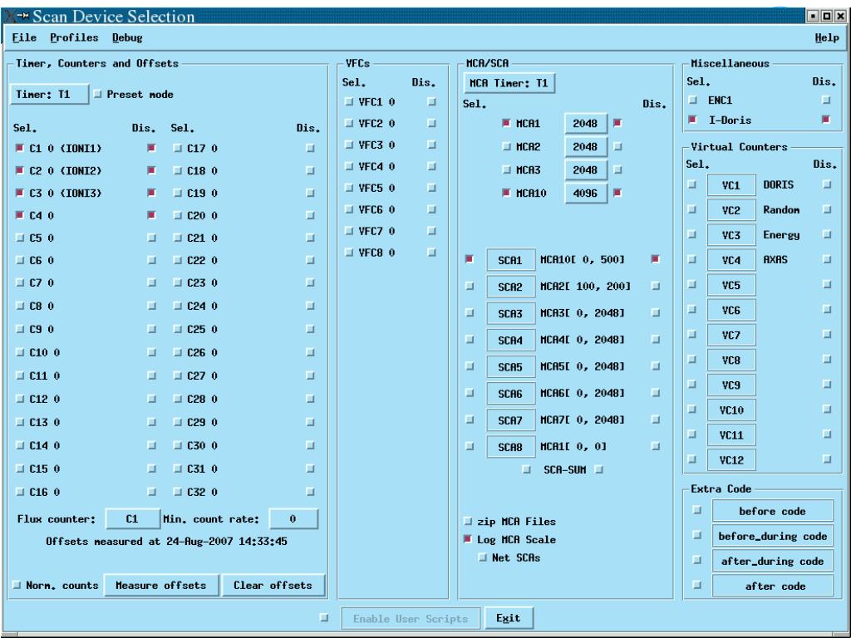Enable Norm. counts checkbox
Image resolution: width=851 pixels, height=638 pixels.
point(17,585)
